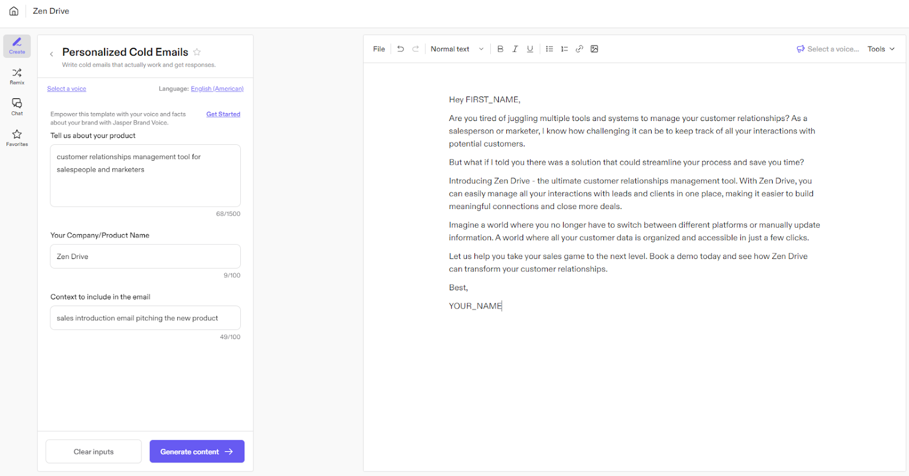909x476 pixels.
Task: Click the paragraph starting 'But what if I told you'
Action: click(626, 162)
